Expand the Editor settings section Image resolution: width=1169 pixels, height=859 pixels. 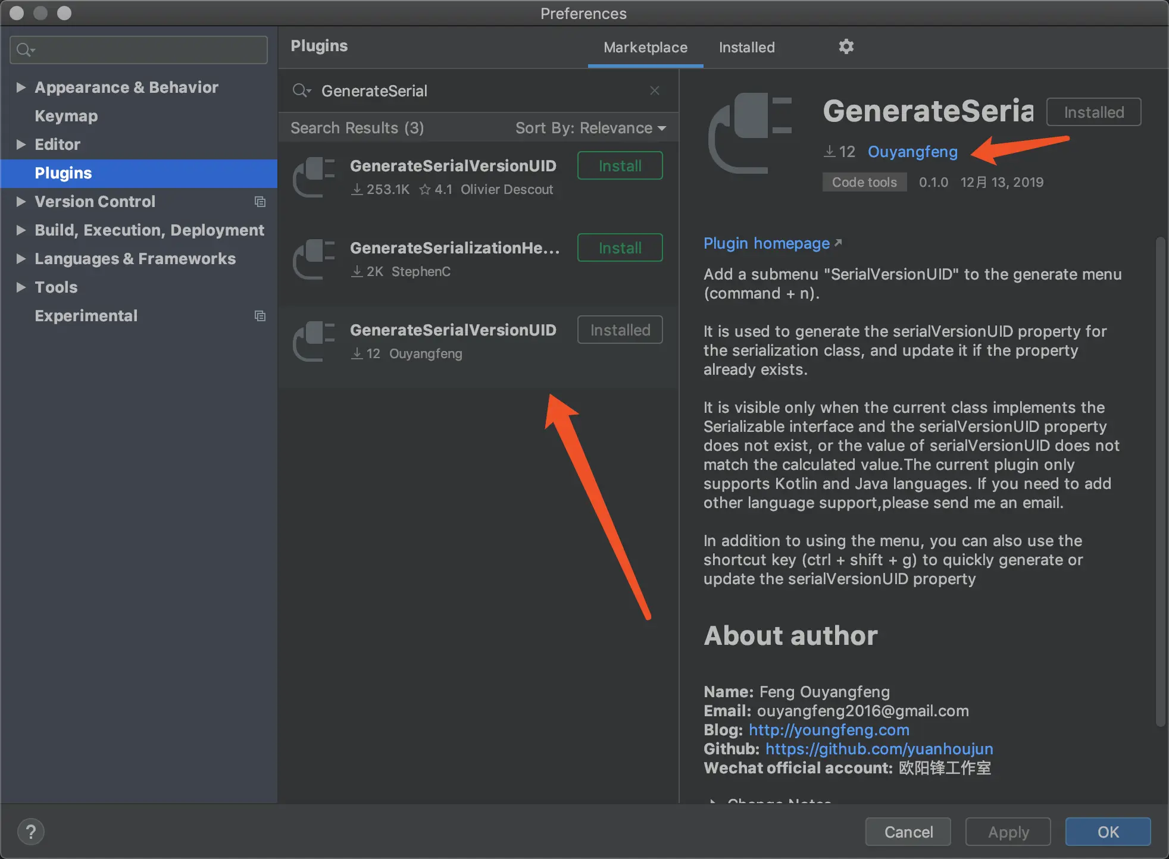21,145
